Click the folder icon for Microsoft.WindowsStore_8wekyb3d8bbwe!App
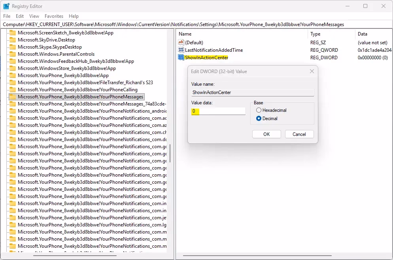This screenshot has width=393, height=260. click(13, 68)
